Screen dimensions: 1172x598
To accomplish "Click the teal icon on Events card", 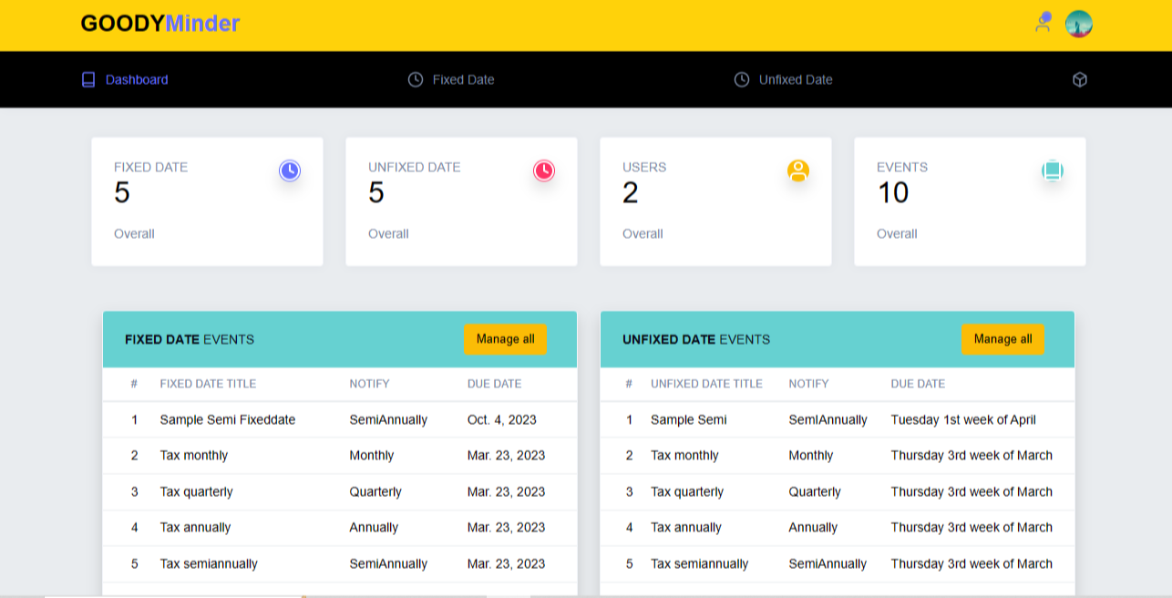I will click(1053, 170).
